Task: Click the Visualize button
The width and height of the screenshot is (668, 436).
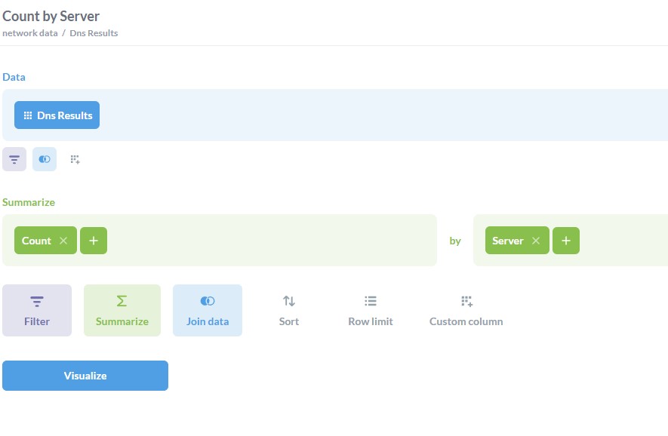Action: [85, 375]
